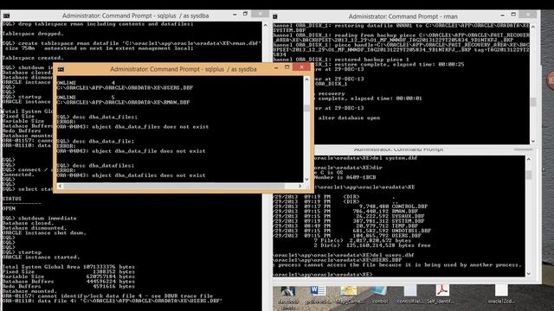
Task: Click 'ORACLE instance shut down.' line
Action: tap(44, 232)
